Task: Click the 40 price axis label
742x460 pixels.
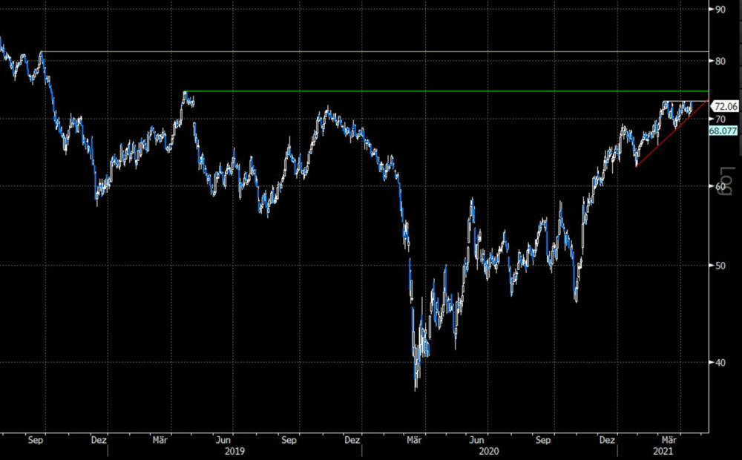Action: [x=720, y=363]
